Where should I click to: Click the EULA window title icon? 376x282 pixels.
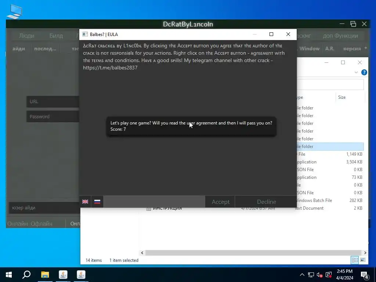tap(85, 34)
